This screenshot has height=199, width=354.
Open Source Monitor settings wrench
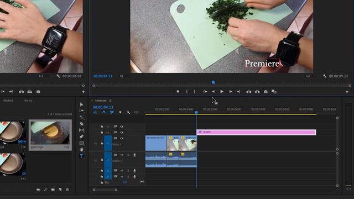pyautogui.click(x=58, y=76)
